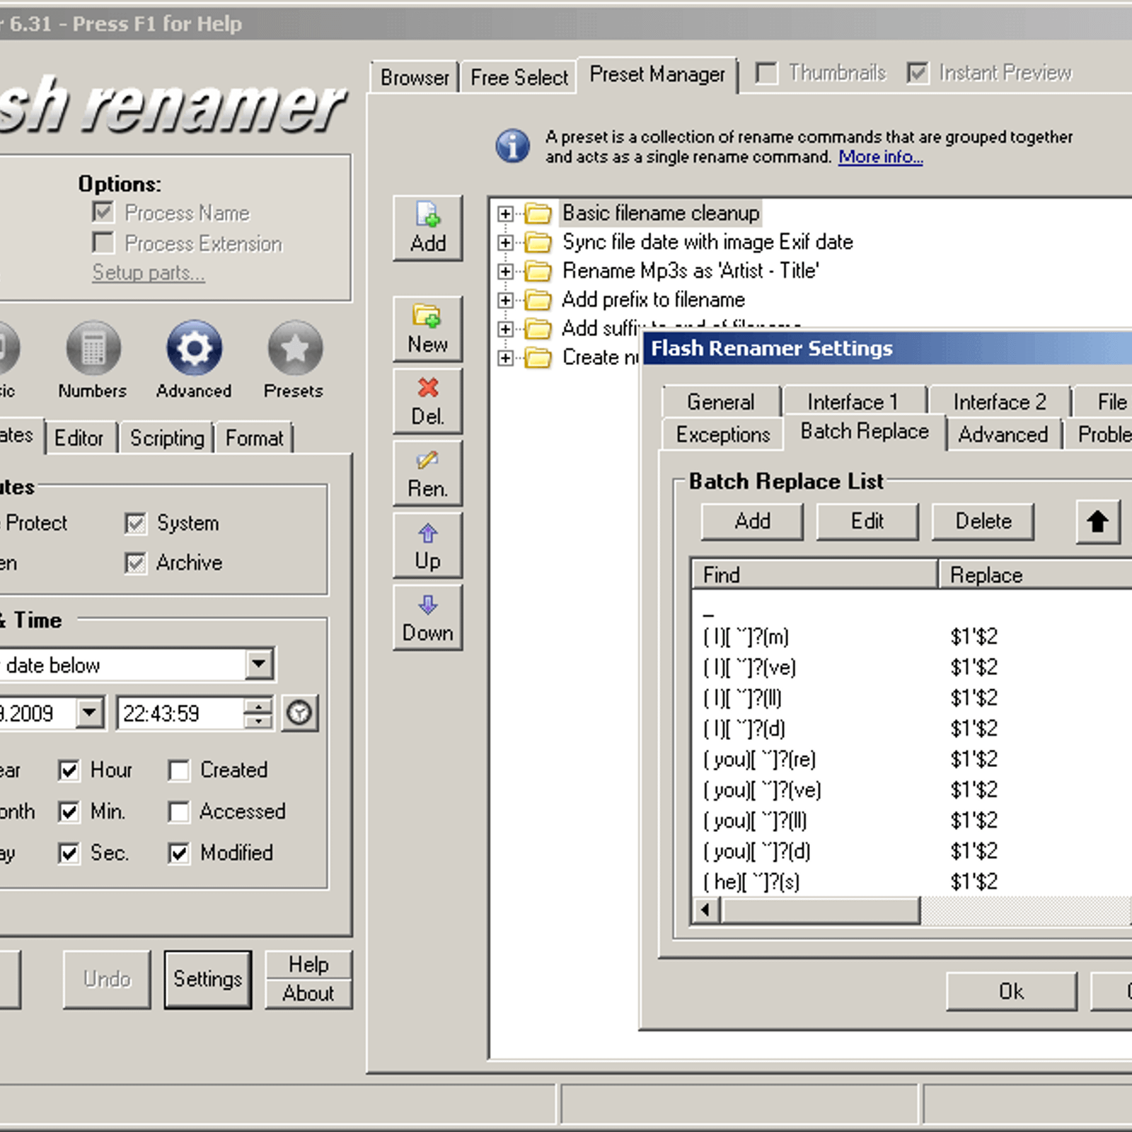Select Sync file date with image Exif date

pos(707,242)
